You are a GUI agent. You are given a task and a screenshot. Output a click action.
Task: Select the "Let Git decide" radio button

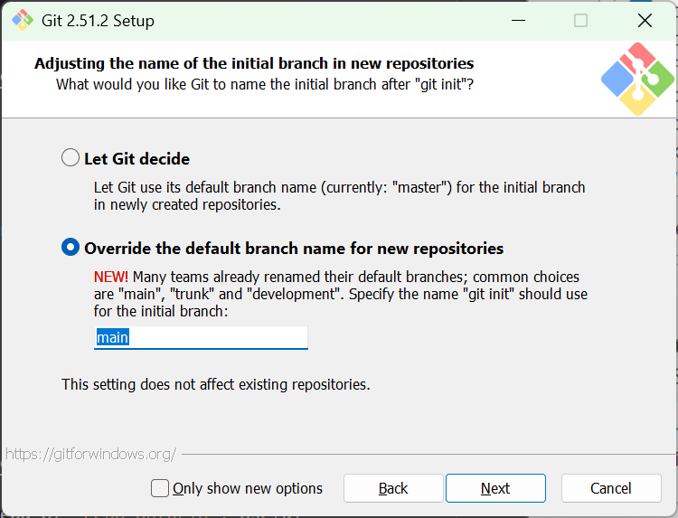71,158
